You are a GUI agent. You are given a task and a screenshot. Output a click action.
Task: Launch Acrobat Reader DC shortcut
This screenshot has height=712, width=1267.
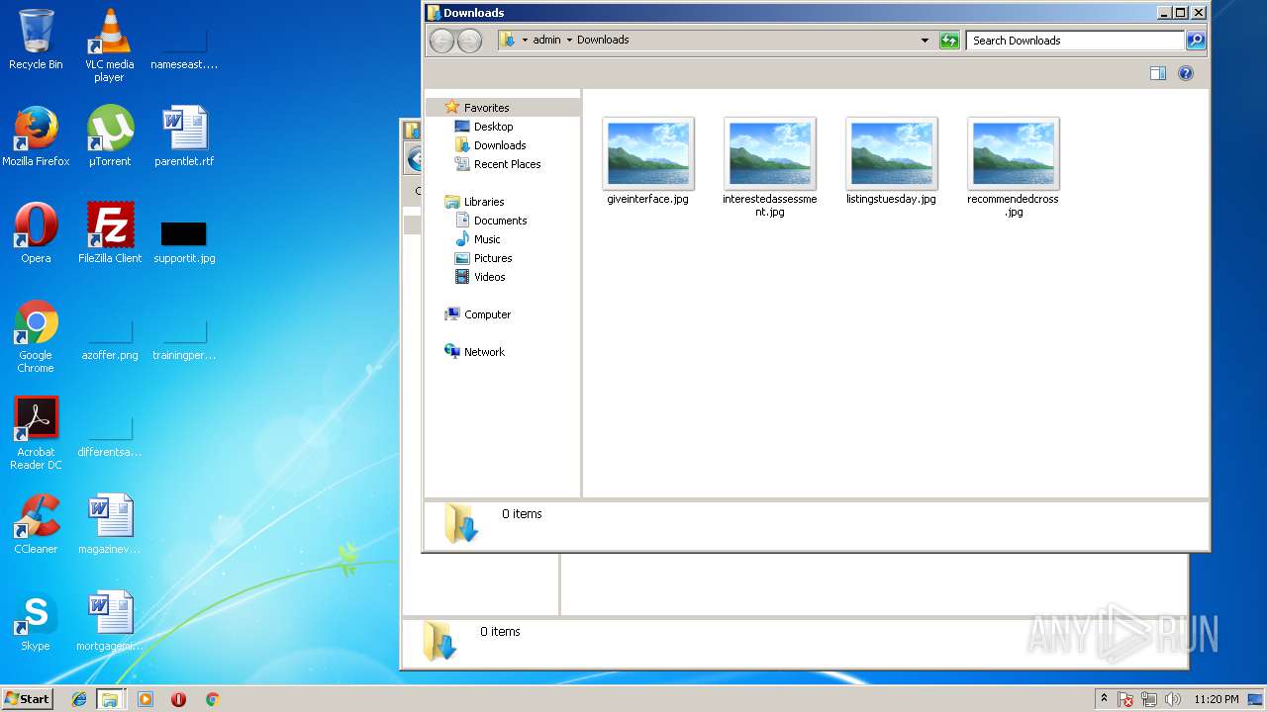tap(36, 433)
